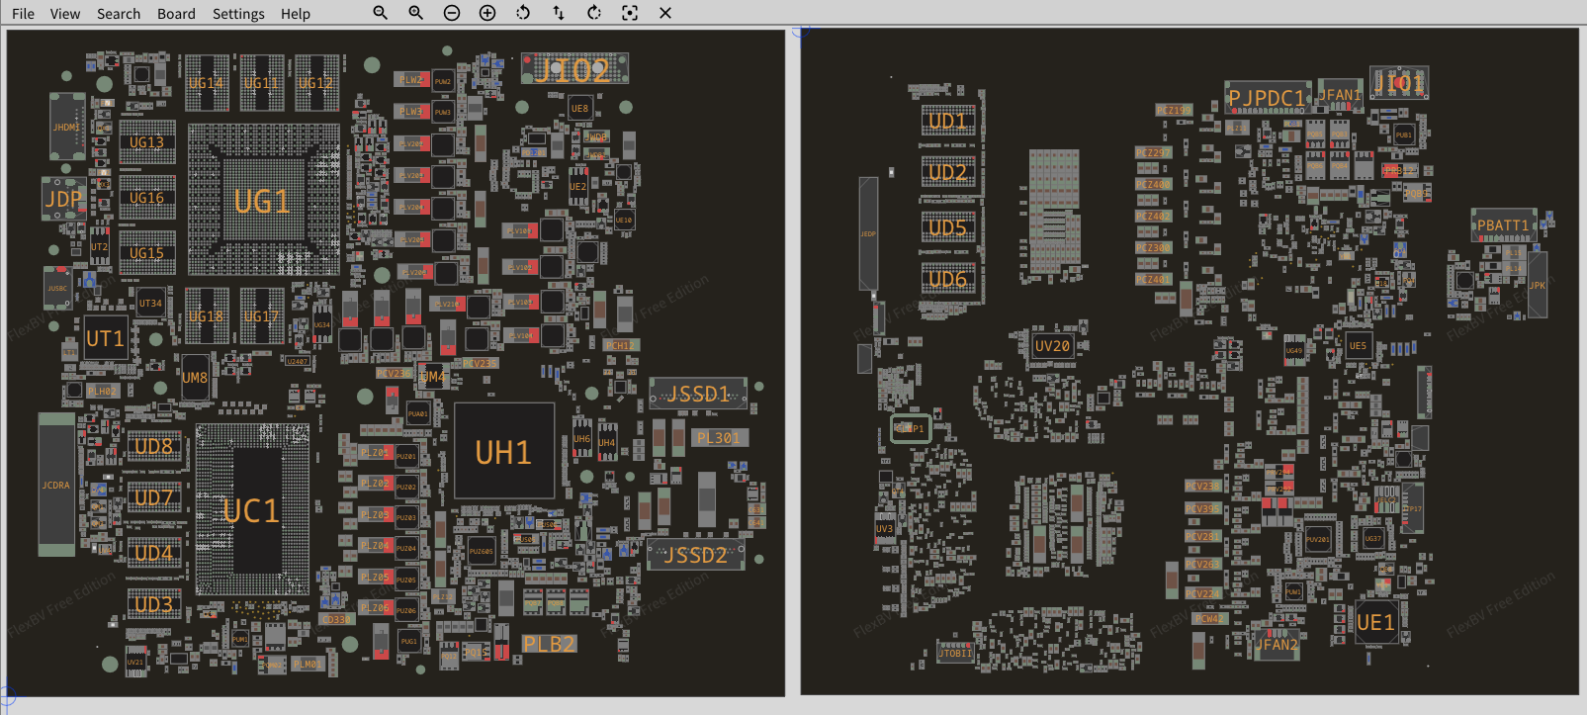Open the View menu
Image resolution: width=1587 pixels, height=715 pixels.
pyautogui.click(x=65, y=14)
